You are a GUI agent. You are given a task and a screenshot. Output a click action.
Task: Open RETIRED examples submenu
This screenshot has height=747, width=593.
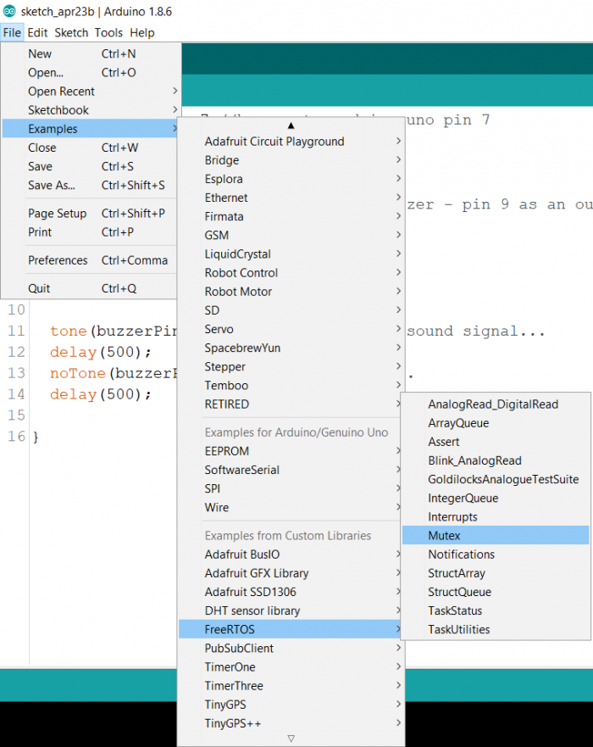[291, 404]
